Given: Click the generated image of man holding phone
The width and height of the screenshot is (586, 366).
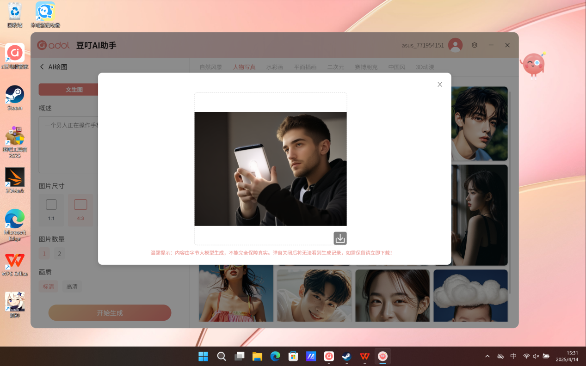Looking at the screenshot, I should (x=271, y=169).
